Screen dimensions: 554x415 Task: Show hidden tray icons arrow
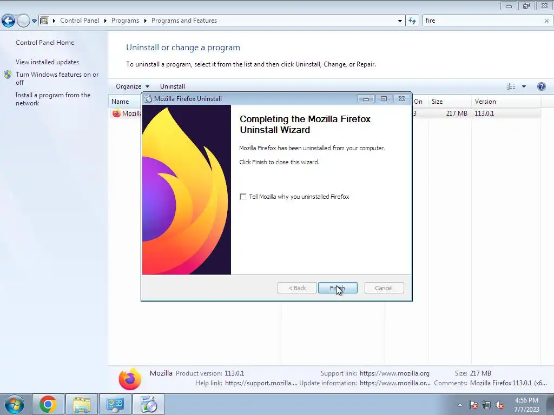[460, 405]
